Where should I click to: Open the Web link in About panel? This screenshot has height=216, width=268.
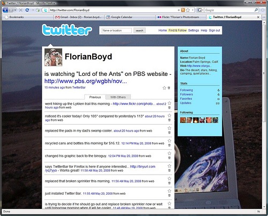click(x=199, y=66)
